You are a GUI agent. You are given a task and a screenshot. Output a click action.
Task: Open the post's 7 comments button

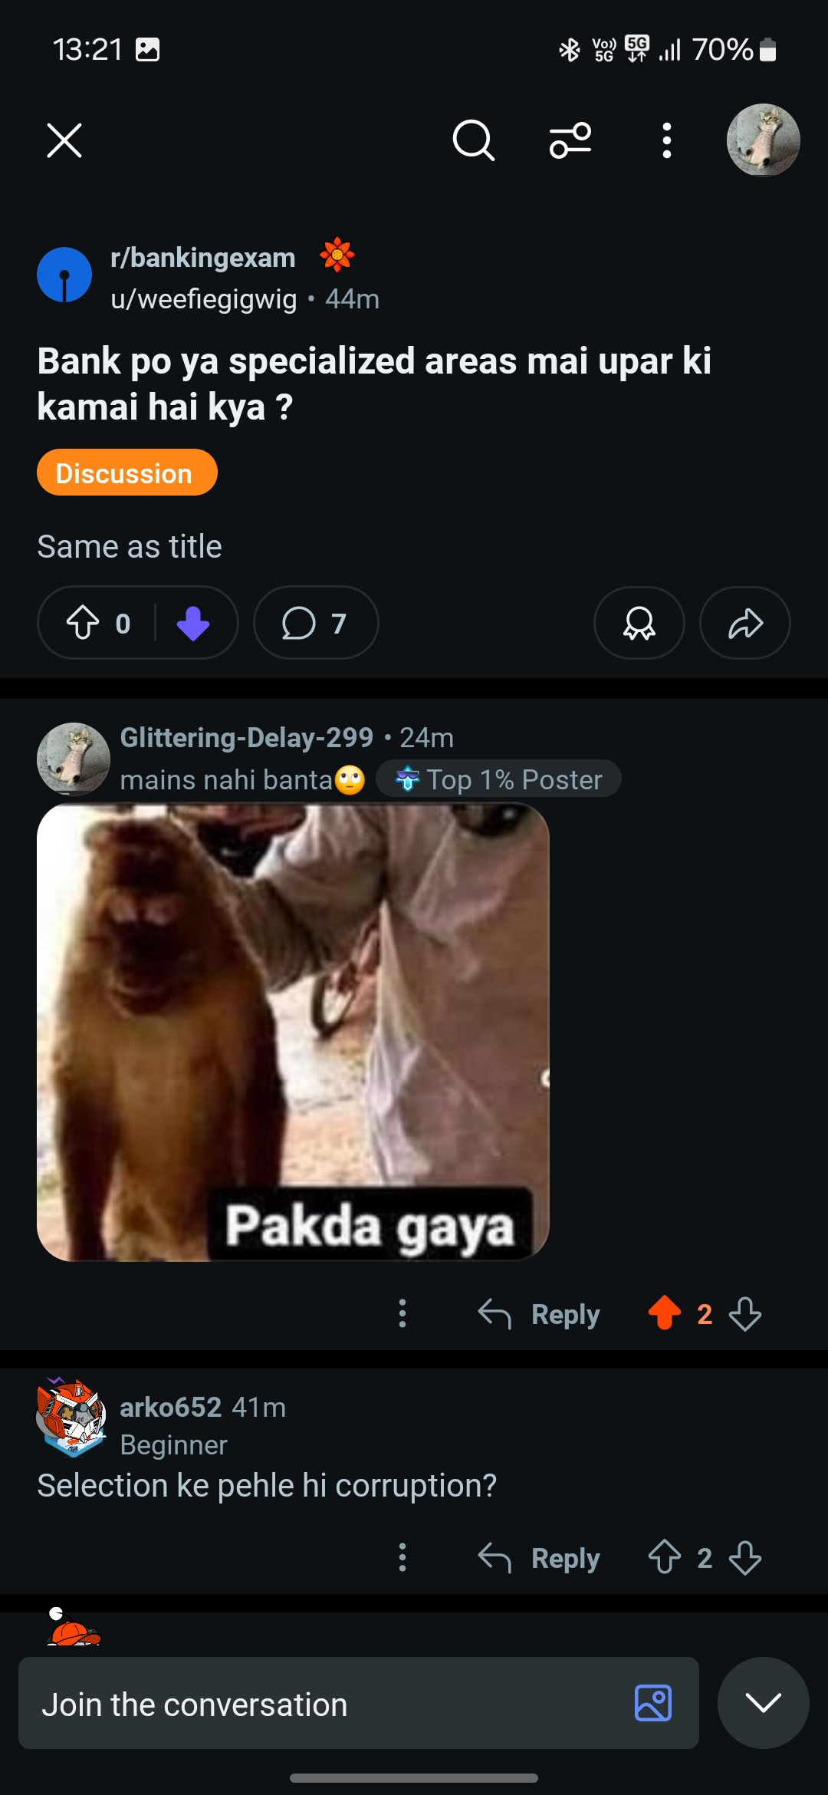(315, 623)
